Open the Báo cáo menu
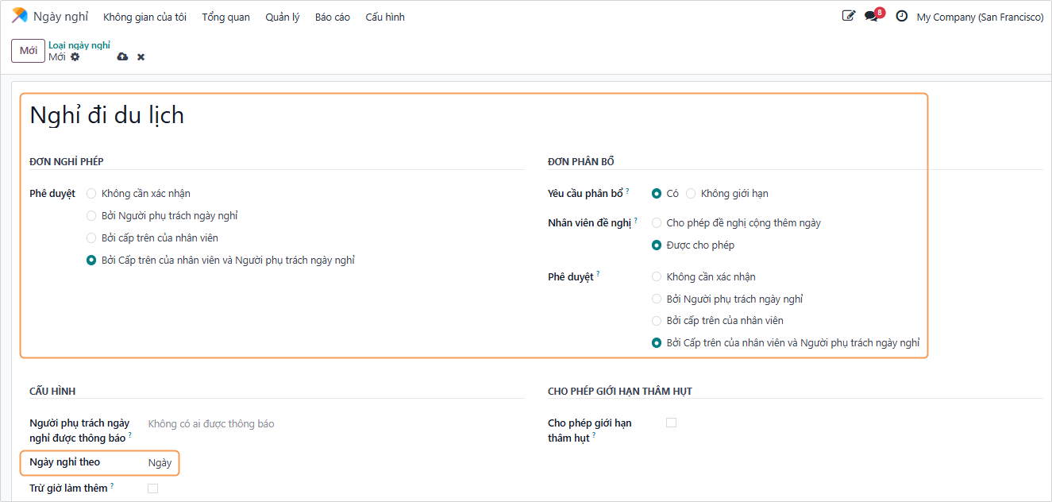The height and width of the screenshot is (502, 1052). (332, 17)
